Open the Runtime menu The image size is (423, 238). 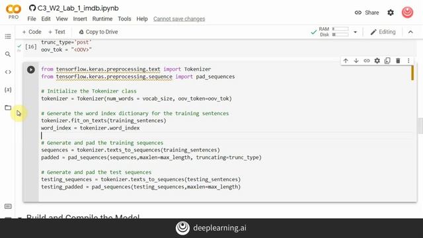(102, 19)
